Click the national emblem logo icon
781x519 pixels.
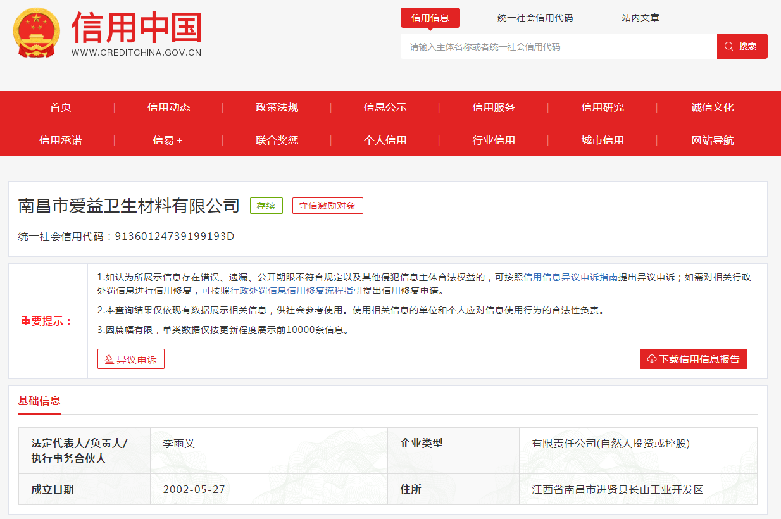coord(37,32)
